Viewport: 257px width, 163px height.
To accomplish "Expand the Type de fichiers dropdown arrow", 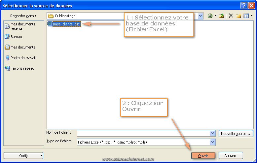I will [x=213, y=142].
